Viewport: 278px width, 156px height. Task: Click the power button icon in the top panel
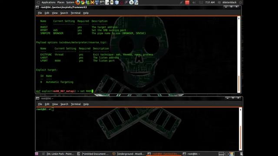coord(240,2)
